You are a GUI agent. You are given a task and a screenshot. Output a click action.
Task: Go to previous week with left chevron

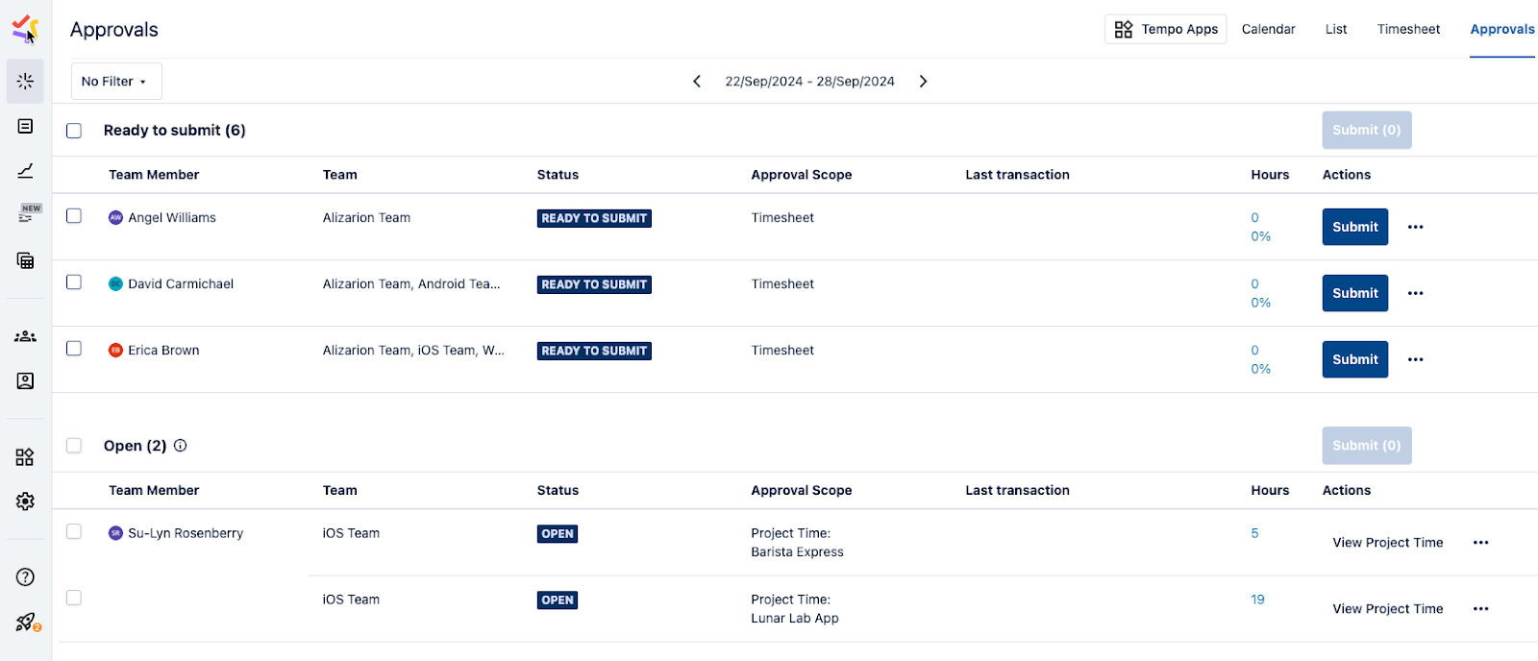click(x=697, y=82)
